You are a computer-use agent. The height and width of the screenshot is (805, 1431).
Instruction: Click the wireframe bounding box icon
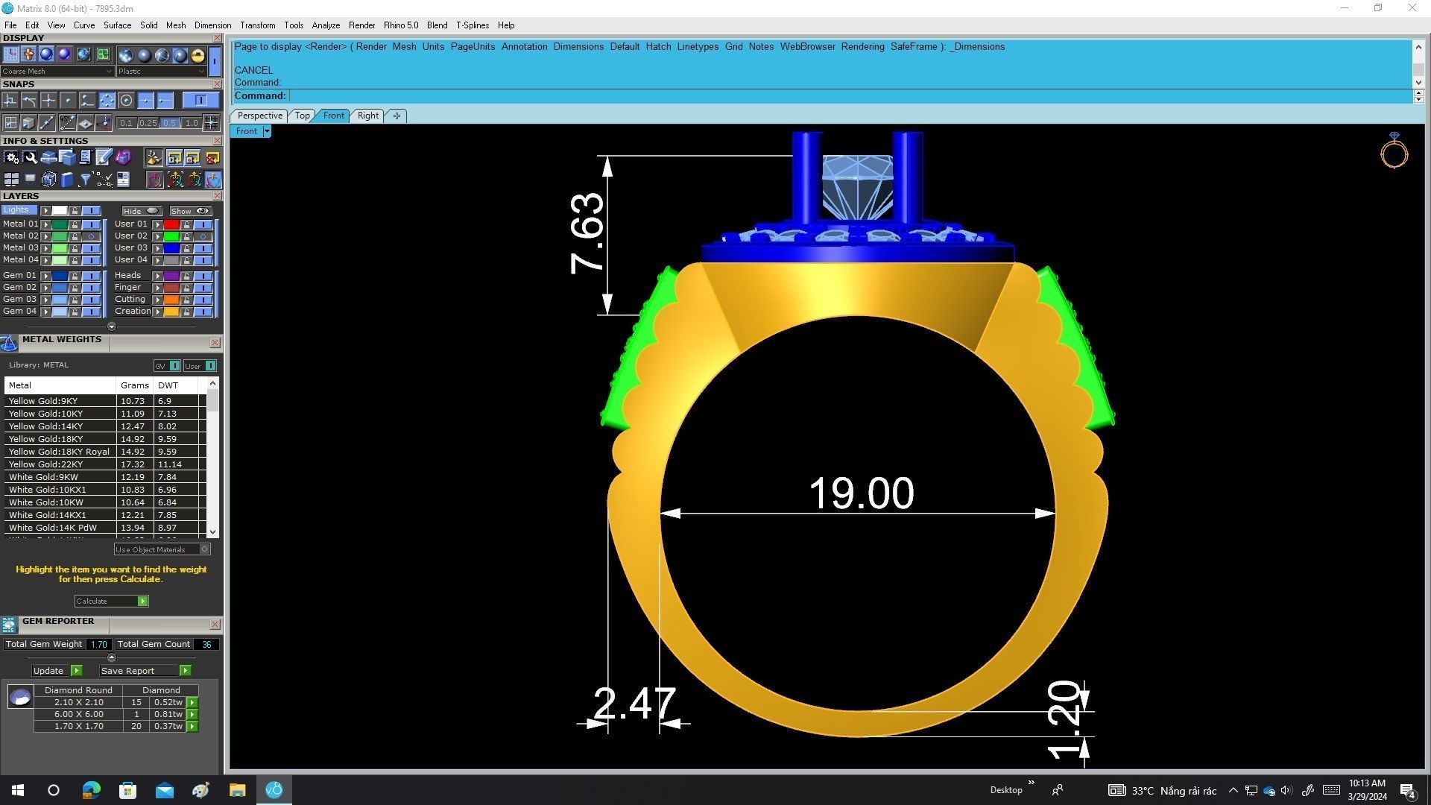point(48,180)
